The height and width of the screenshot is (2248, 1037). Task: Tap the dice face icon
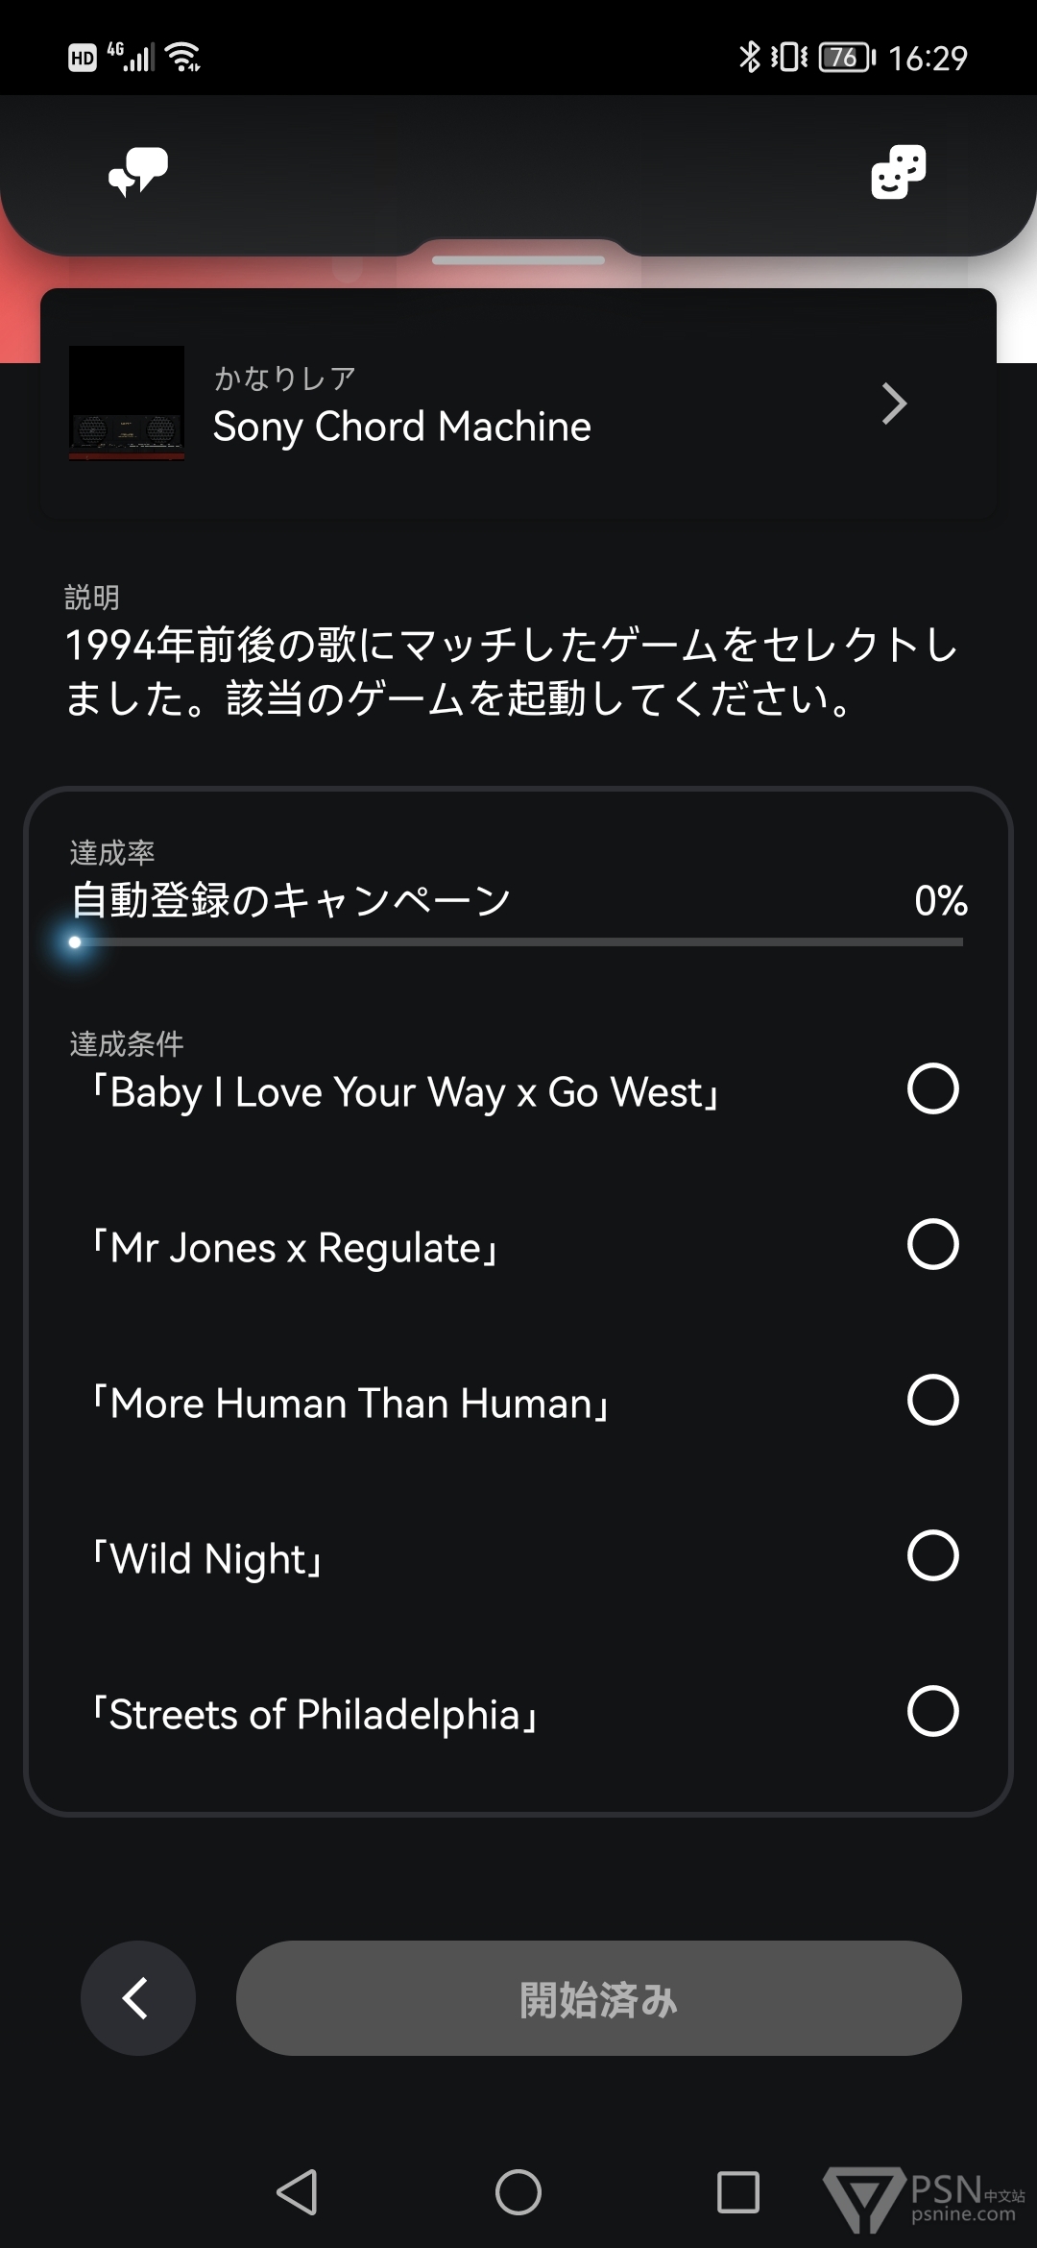coord(898,172)
